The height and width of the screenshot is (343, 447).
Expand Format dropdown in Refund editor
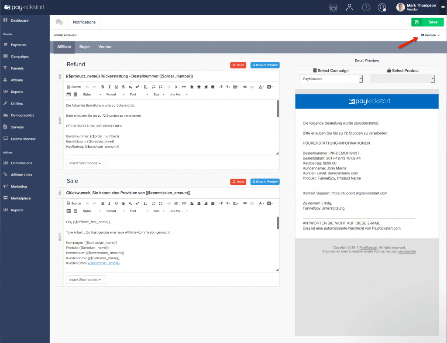[x=115, y=95]
